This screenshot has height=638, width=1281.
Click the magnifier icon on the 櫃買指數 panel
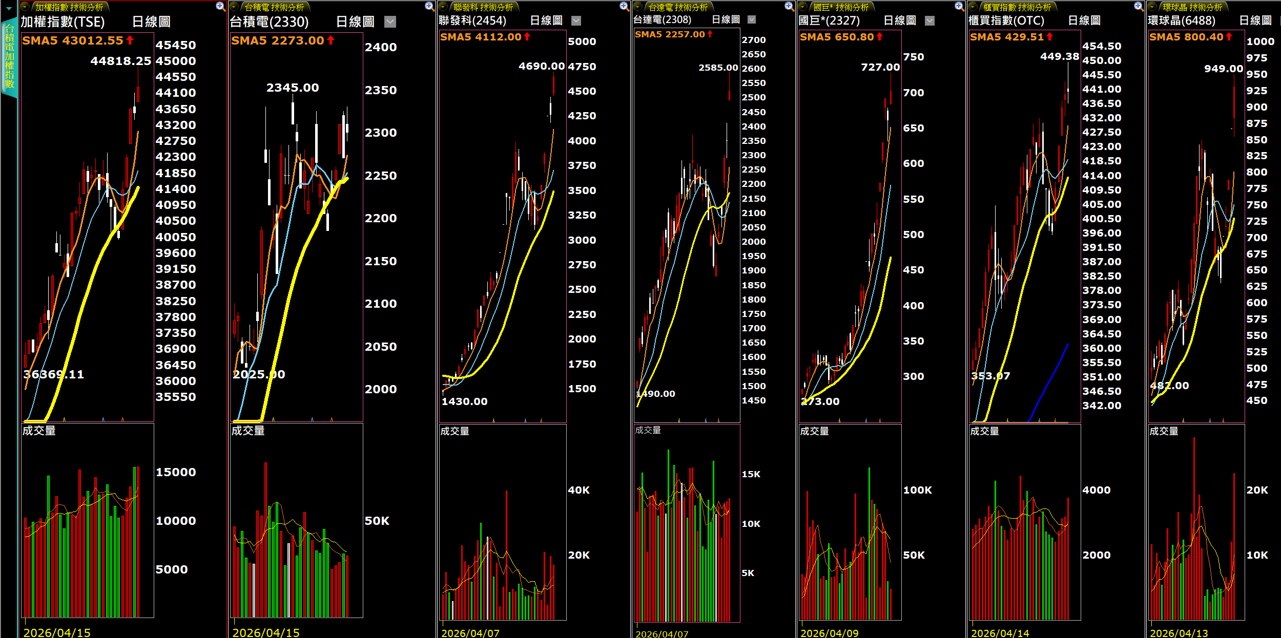(x=1138, y=7)
